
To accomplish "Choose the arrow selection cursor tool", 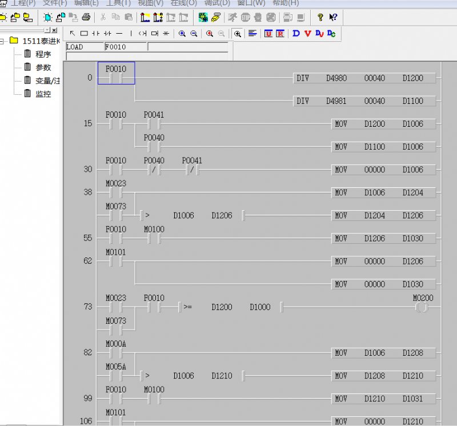I will 72,34.
